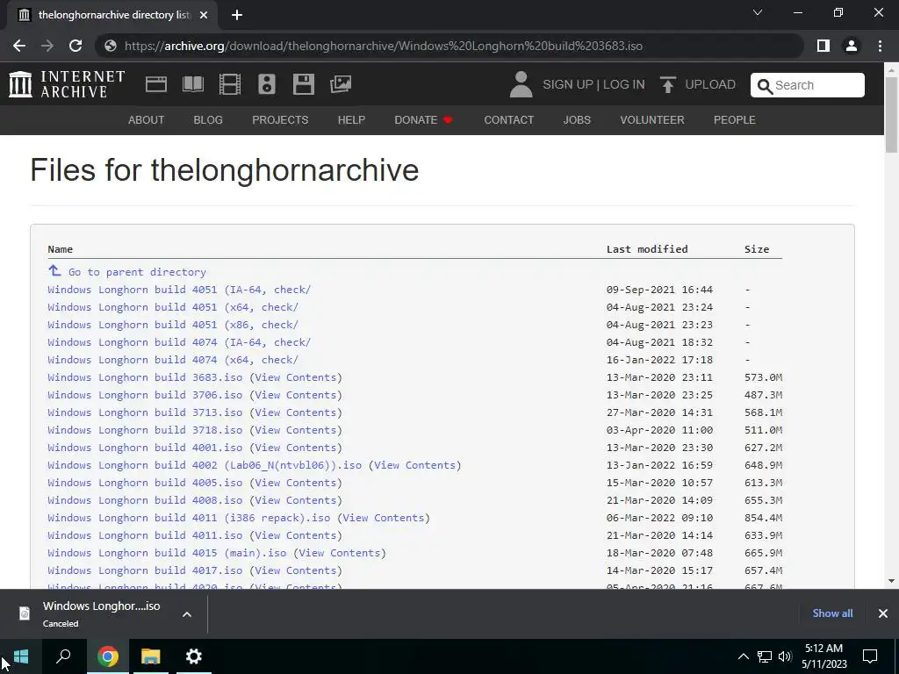Click the taskbar clock showing 5:12 AM
Image resolution: width=899 pixels, height=674 pixels.
pos(823,656)
